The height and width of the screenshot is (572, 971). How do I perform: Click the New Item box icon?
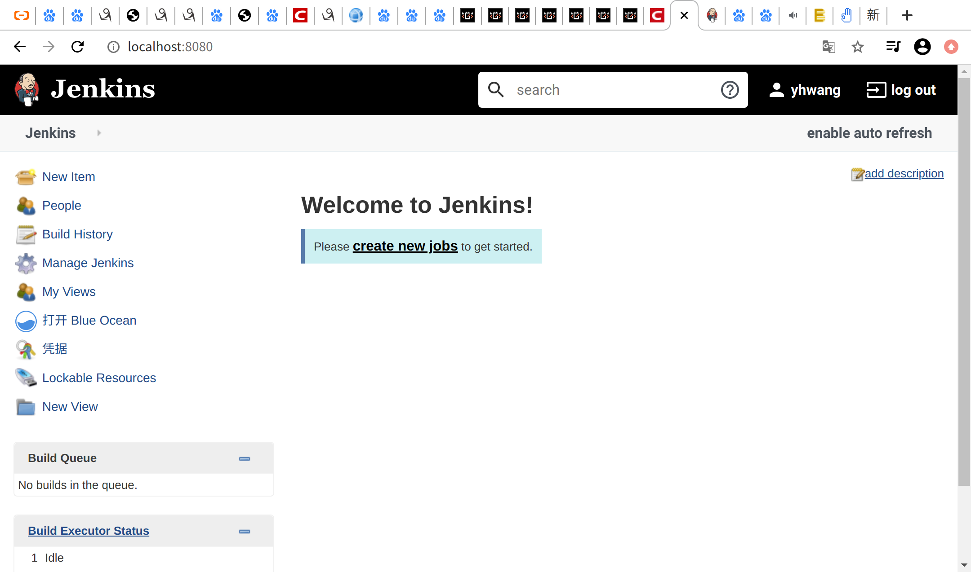pyautogui.click(x=26, y=177)
